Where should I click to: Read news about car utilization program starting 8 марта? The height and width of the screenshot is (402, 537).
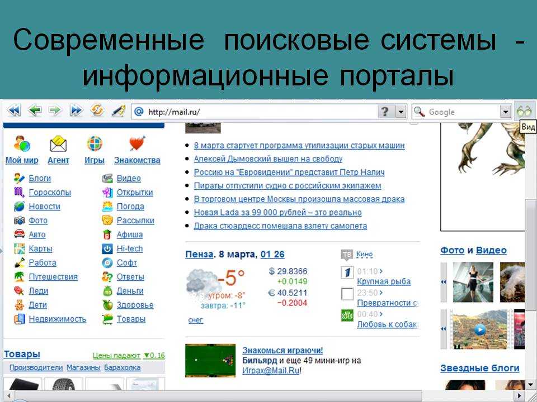[x=299, y=145]
